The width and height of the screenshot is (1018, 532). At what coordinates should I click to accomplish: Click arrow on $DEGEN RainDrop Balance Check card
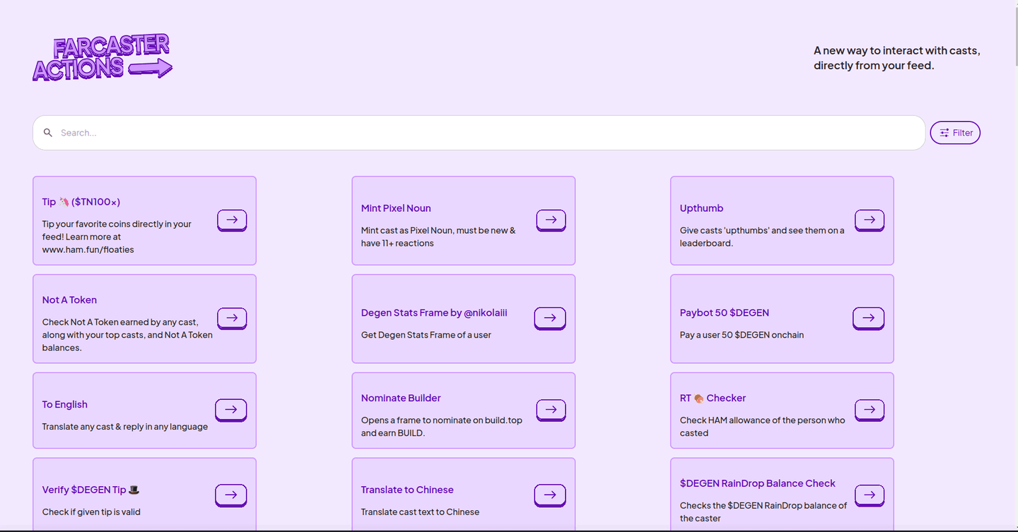click(x=870, y=496)
